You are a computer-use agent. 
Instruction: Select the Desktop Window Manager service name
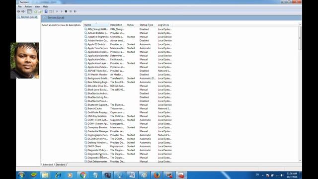click(x=98, y=143)
